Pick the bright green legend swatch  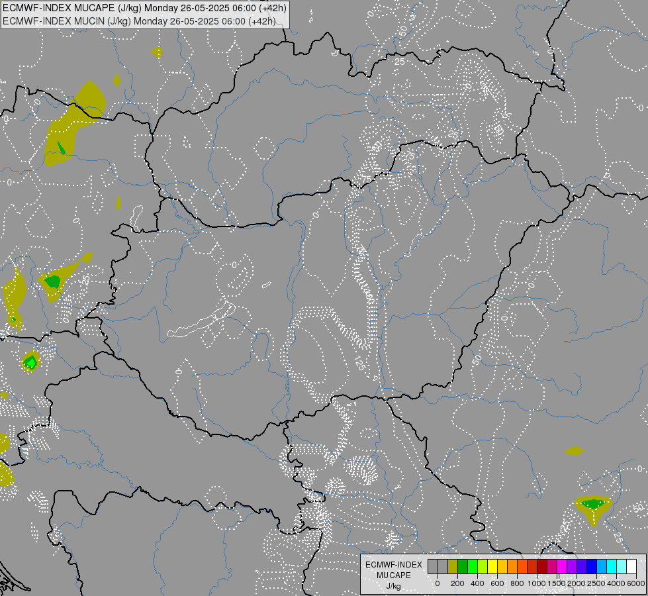tap(473, 567)
